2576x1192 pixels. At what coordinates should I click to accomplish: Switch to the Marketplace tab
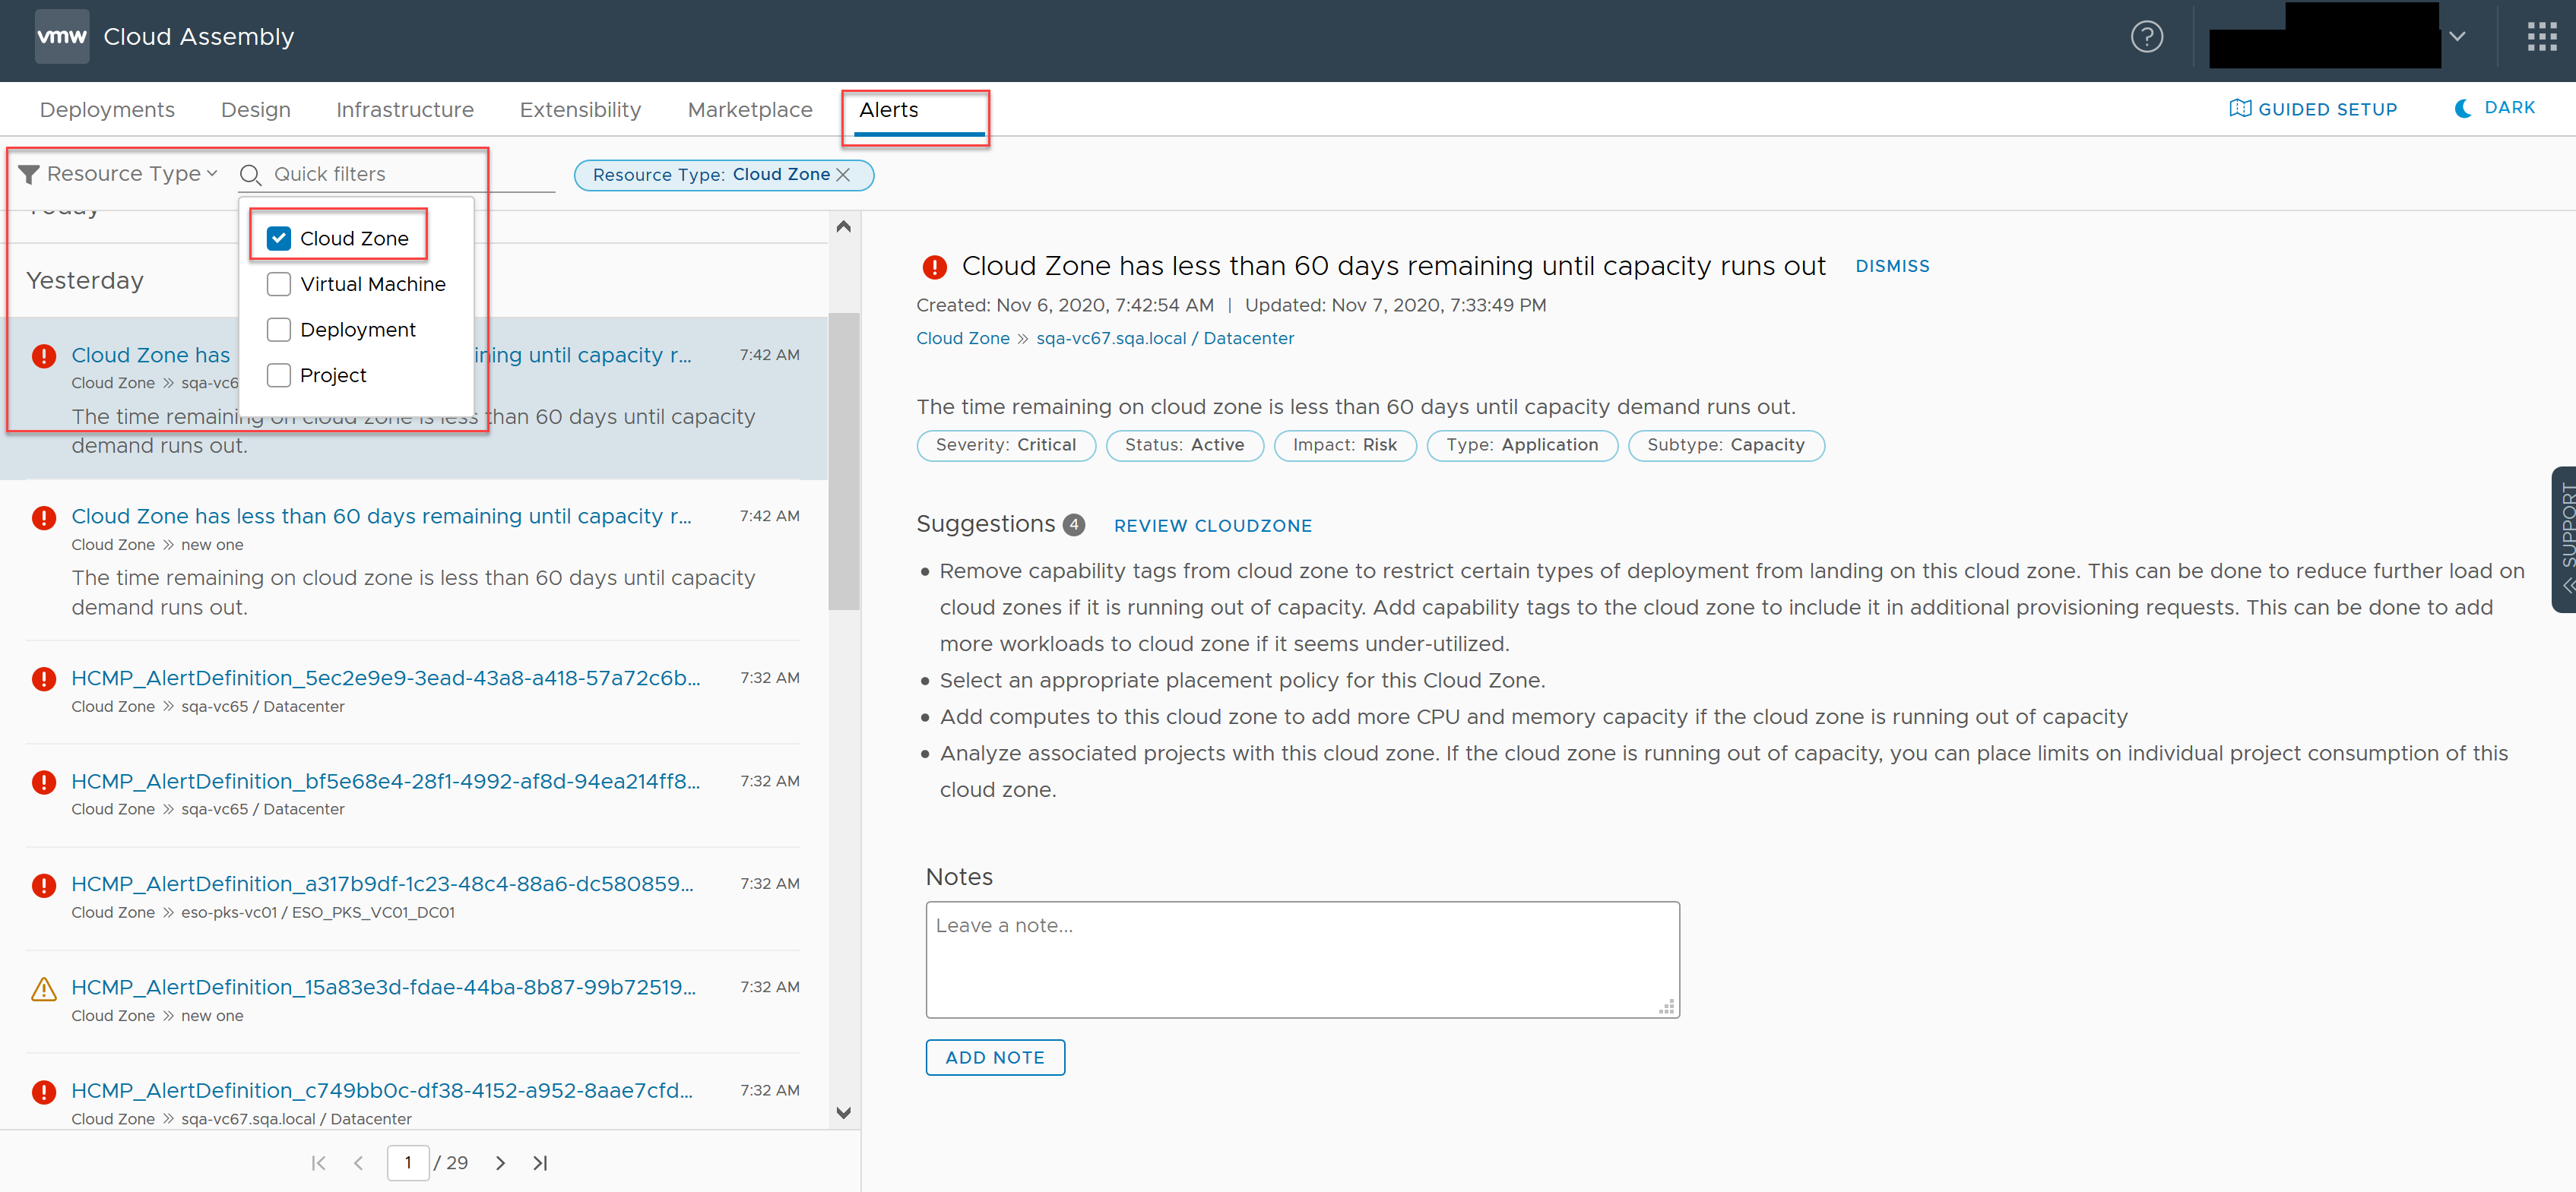pos(750,110)
